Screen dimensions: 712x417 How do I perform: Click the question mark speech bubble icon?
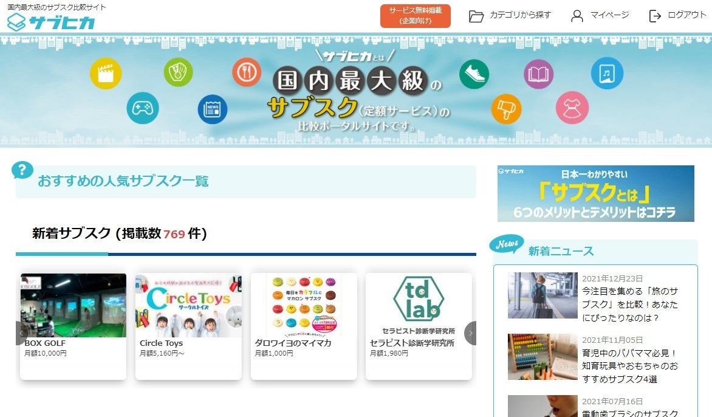coord(22,170)
